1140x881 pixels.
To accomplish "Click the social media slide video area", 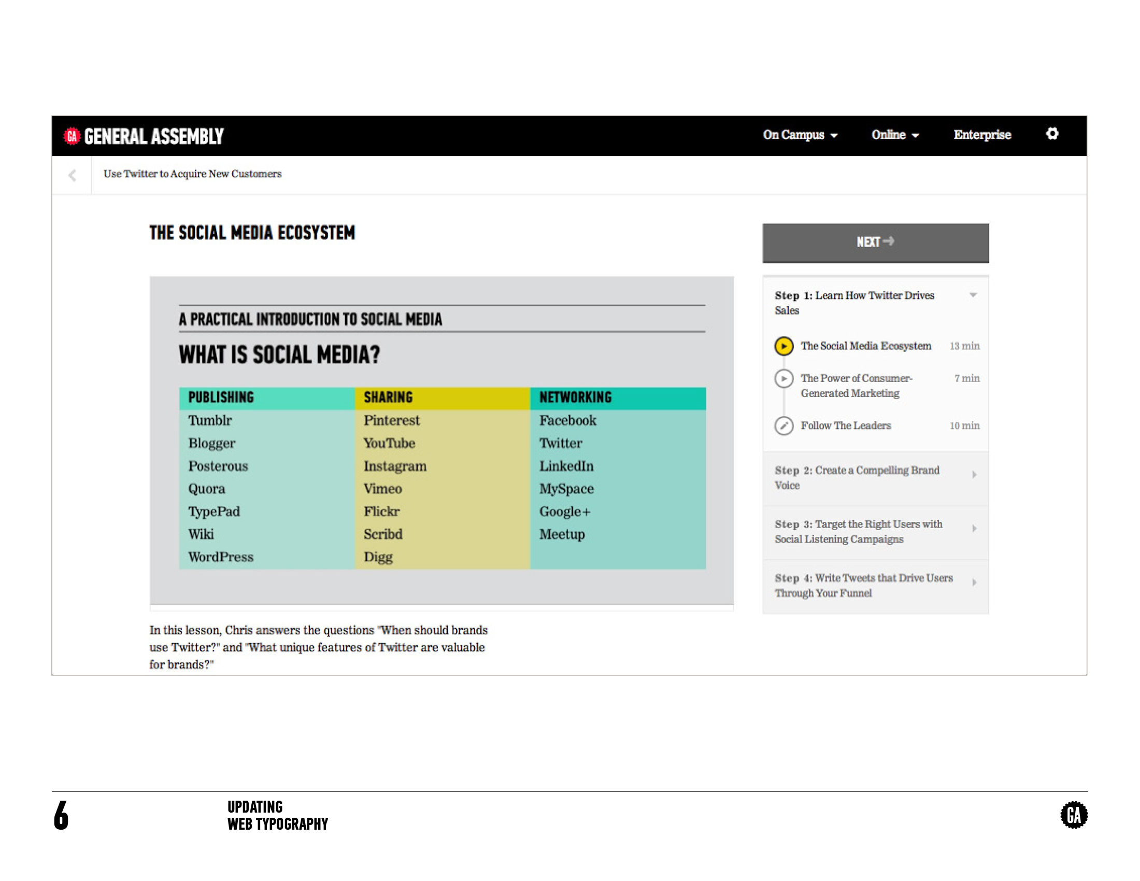I will [441, 441].
